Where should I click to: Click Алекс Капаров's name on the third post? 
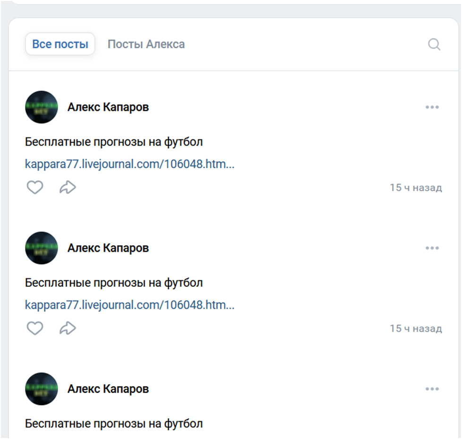click(x=108, y=388)
